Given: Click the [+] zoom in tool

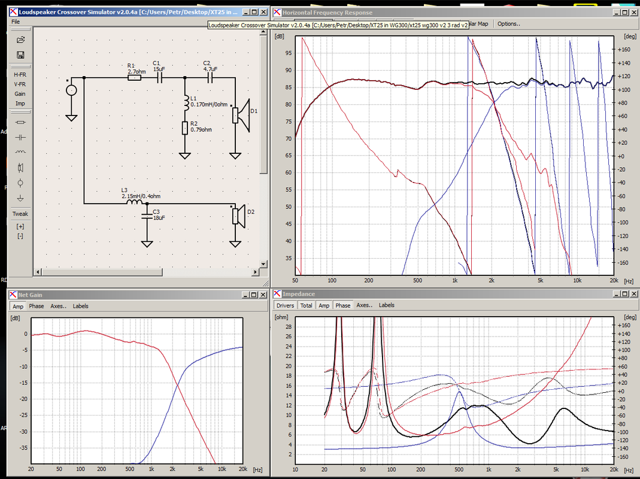Looking at the screenshot, I should 20,226.
